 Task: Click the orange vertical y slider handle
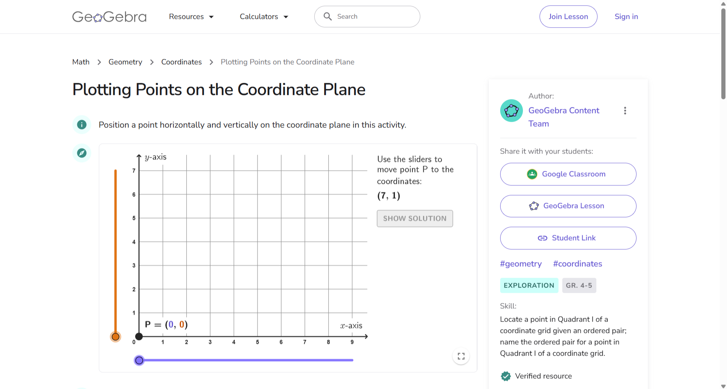(x=115, y=337)
